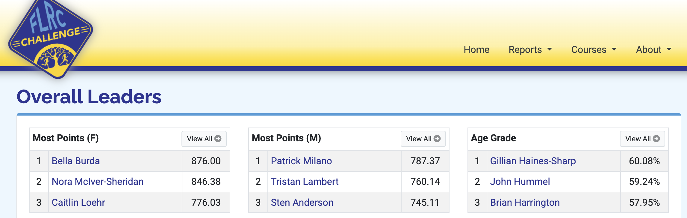Open Gillian Haines-Sharp's Age Grade profile
The width and height of the screenshot is (687, 218).
point(533,161)
